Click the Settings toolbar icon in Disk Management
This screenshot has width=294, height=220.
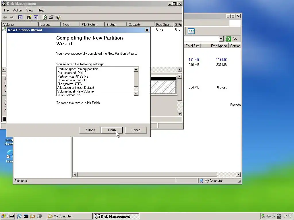(58, 17)
